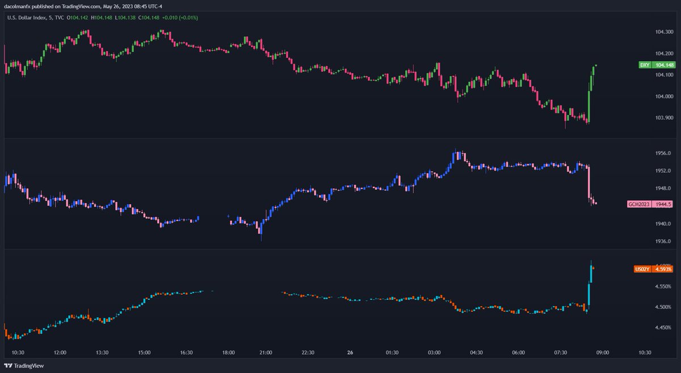681x373 pixels.
Task: Click the 1956.0 price axis label
Action: 663,153
